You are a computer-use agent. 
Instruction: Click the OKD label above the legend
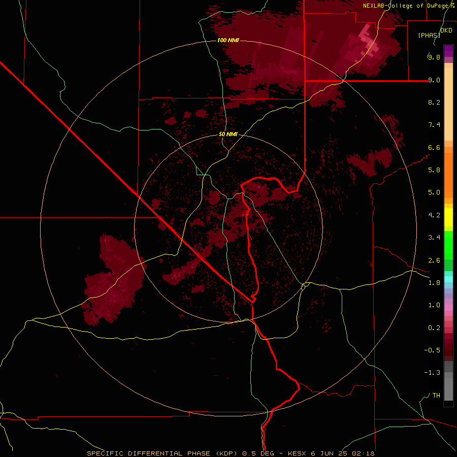(x=446, y=30)
